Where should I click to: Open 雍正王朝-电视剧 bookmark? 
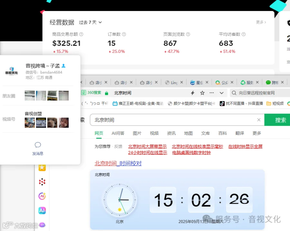coord(138,103)
